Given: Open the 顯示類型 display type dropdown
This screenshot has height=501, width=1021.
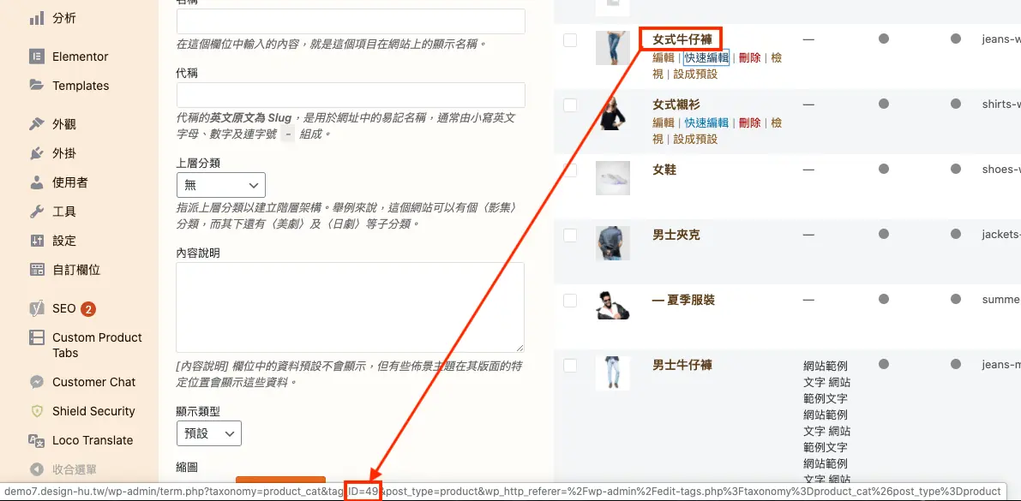Looking at the screenshot, I should (209, 433).
